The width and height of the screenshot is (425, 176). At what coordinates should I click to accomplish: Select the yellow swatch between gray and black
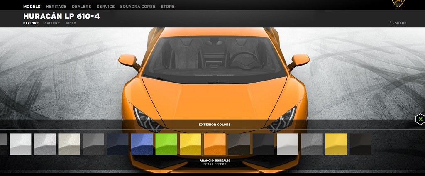[336, 144]
